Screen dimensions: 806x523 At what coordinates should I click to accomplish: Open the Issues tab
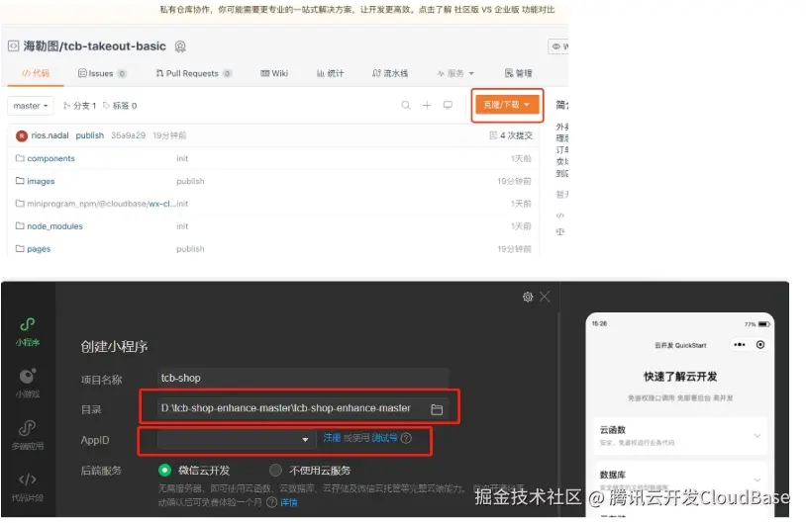coord(102,73)
